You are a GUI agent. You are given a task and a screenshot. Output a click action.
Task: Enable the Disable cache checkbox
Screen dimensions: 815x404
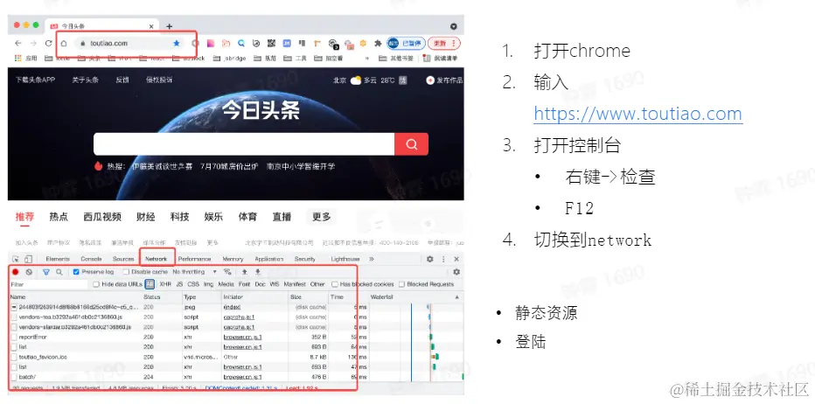click(126, 271)
